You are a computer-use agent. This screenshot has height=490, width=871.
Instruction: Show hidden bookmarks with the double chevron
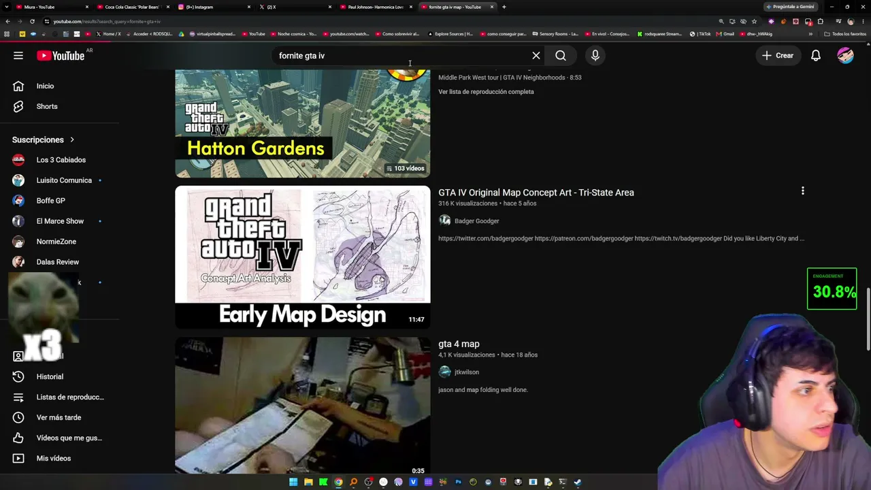810,34
